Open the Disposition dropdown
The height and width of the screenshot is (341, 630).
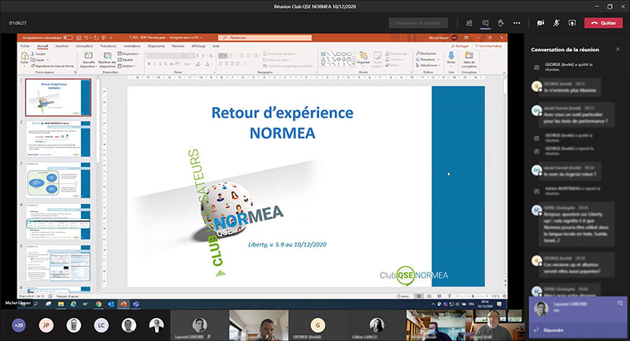(129, 54)
